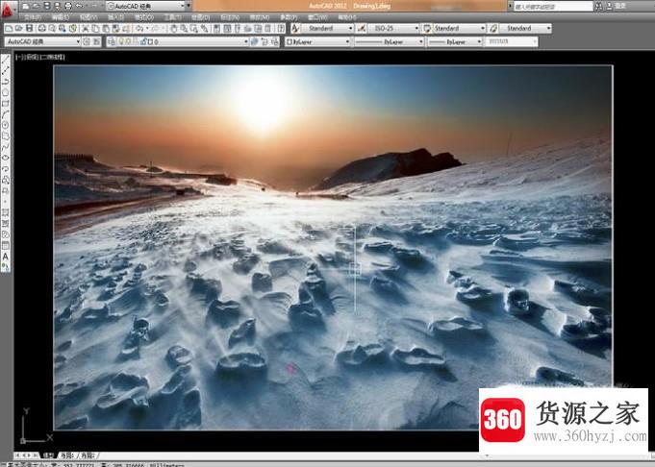Select the Polyline draw tool

pos(6,82)
